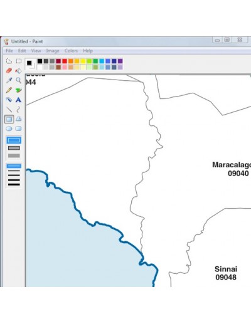Close the Paint window
251x324 pixels.
point(240,39)
